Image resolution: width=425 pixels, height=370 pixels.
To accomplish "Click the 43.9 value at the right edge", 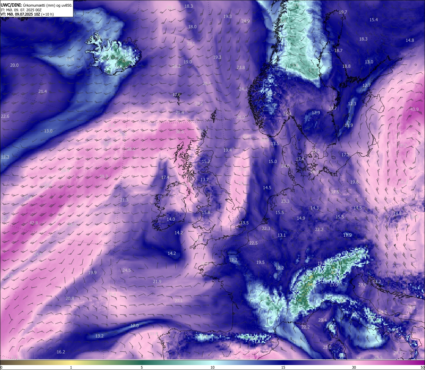I will (x=414, y=109).
